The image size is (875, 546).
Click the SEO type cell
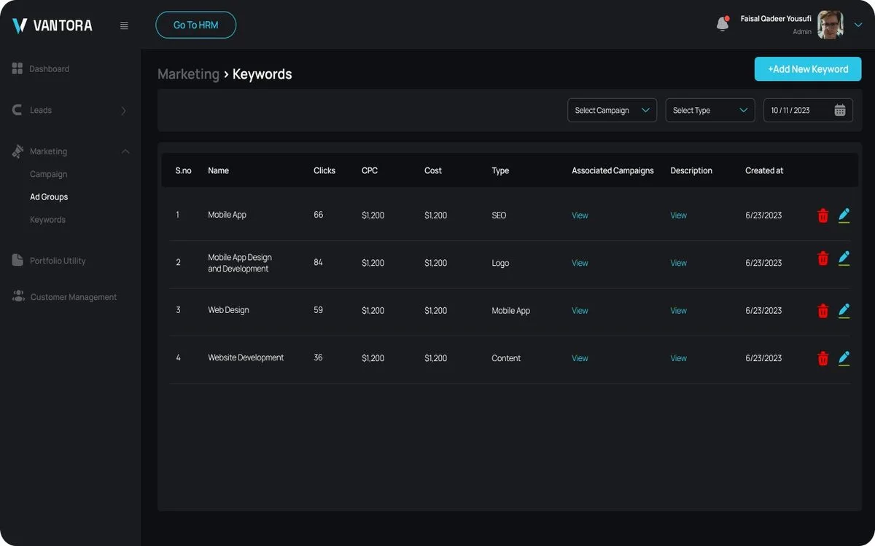coord(499,215)
